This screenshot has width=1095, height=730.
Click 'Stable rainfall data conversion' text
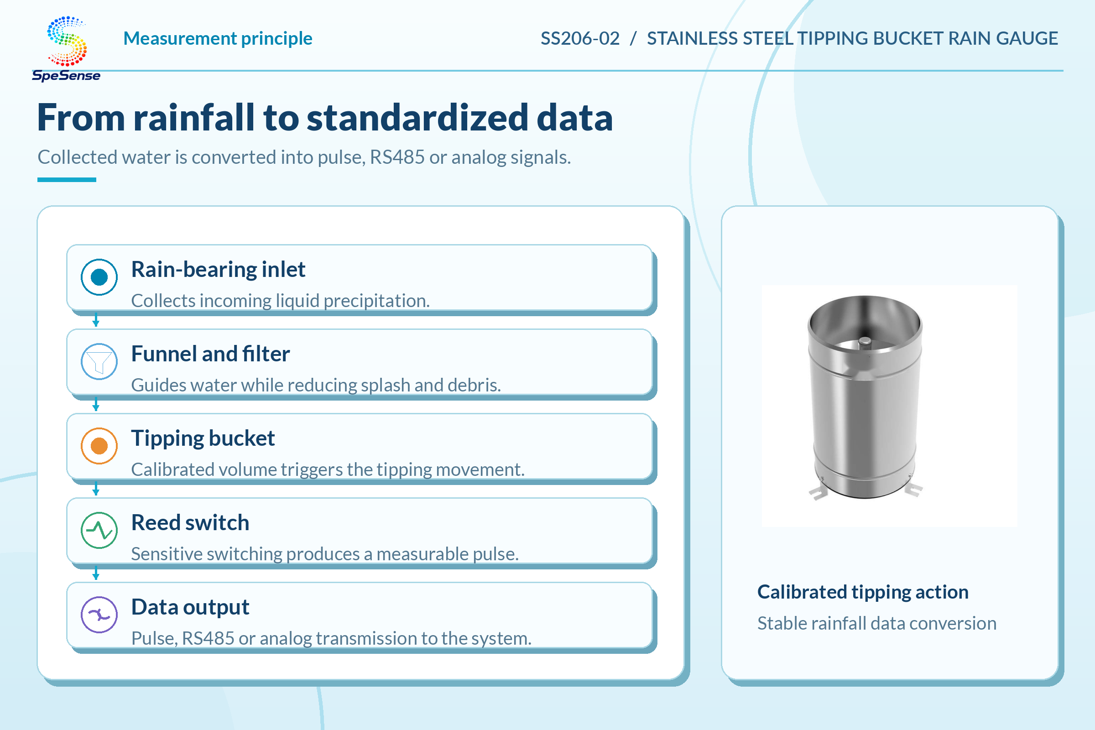[876, 623]
